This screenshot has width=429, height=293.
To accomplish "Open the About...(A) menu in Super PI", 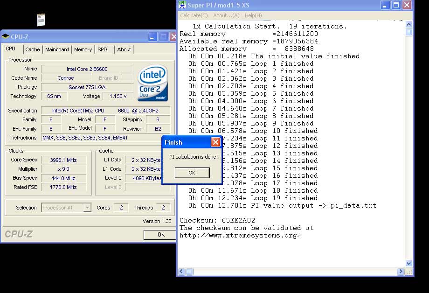I will pos(226,15).
